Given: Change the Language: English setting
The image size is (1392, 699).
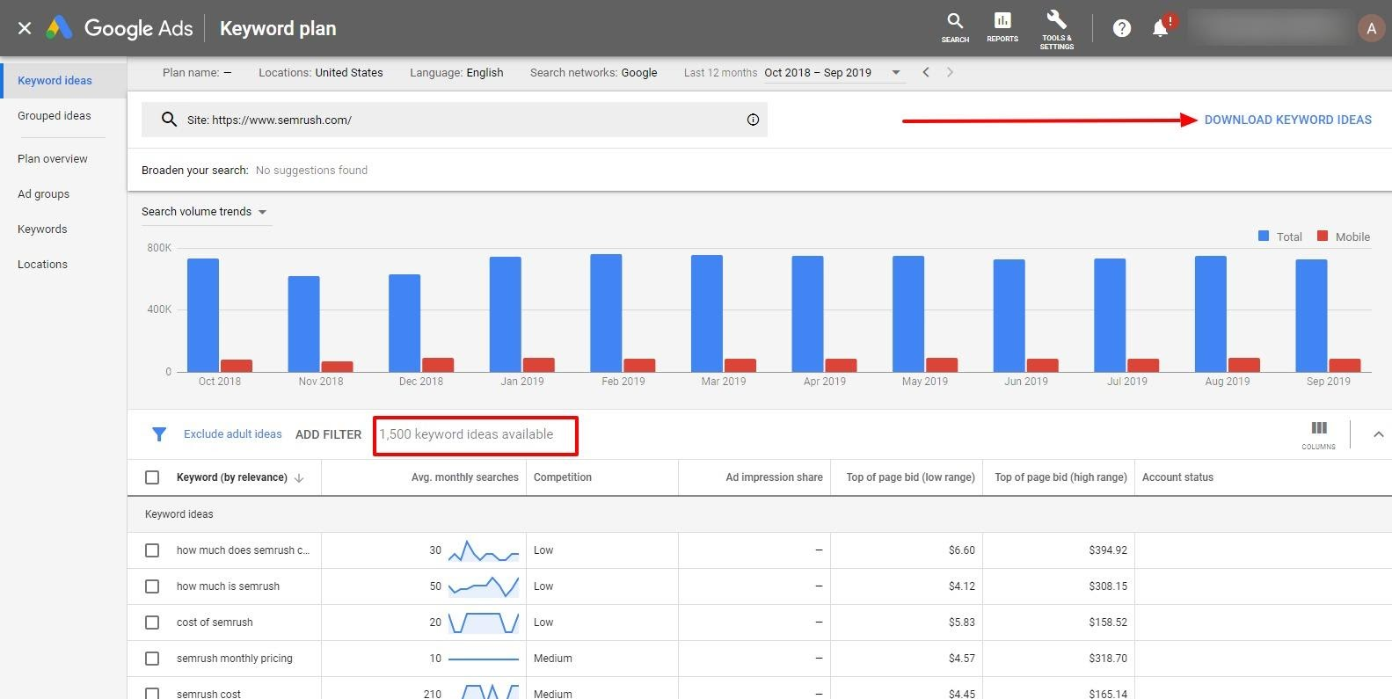Looking at the screenshot, I should (456, 72).
